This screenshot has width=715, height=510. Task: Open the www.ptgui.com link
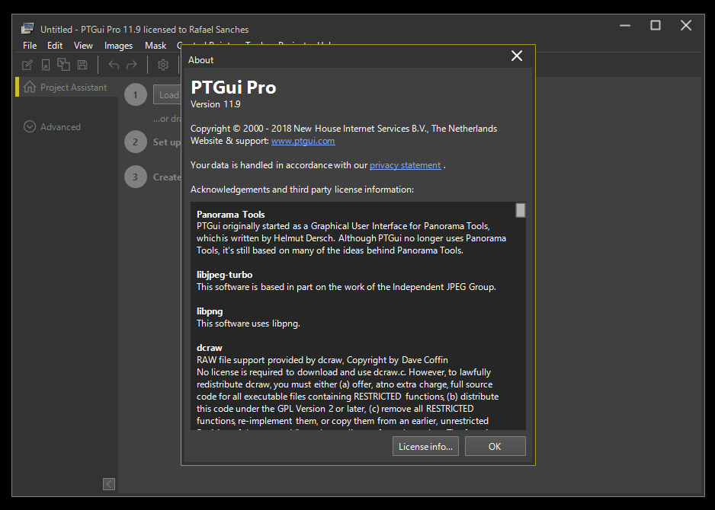click(303, 141)
